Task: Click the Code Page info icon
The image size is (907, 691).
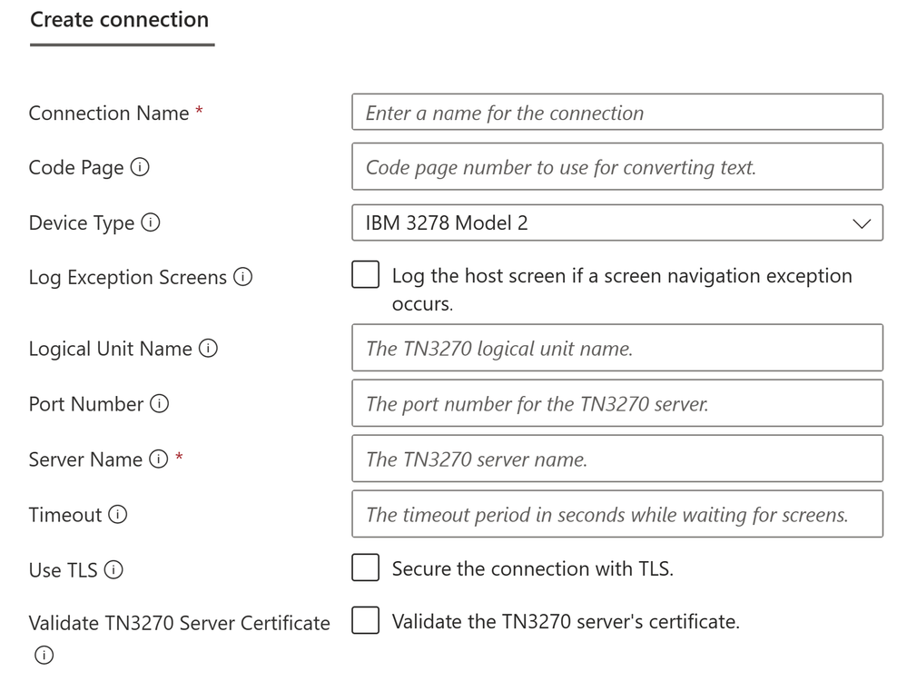Action: (x=140, y=167)
